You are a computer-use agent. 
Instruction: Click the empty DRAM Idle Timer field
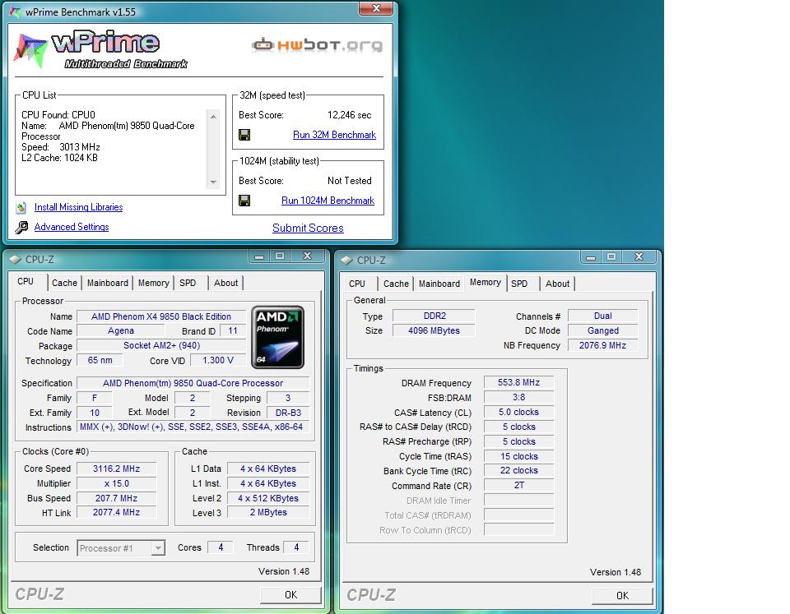point(519,501)
